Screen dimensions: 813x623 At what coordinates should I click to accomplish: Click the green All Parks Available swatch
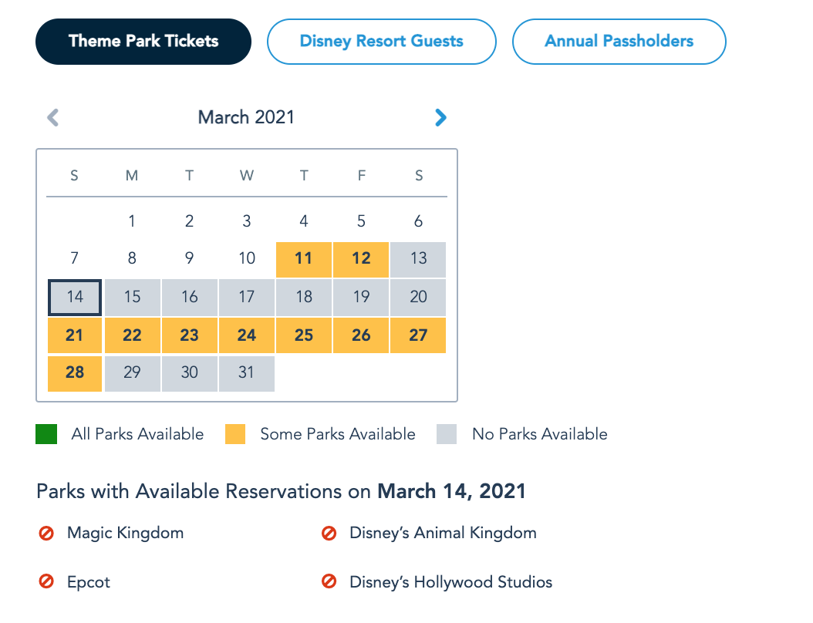coord(46,434)
